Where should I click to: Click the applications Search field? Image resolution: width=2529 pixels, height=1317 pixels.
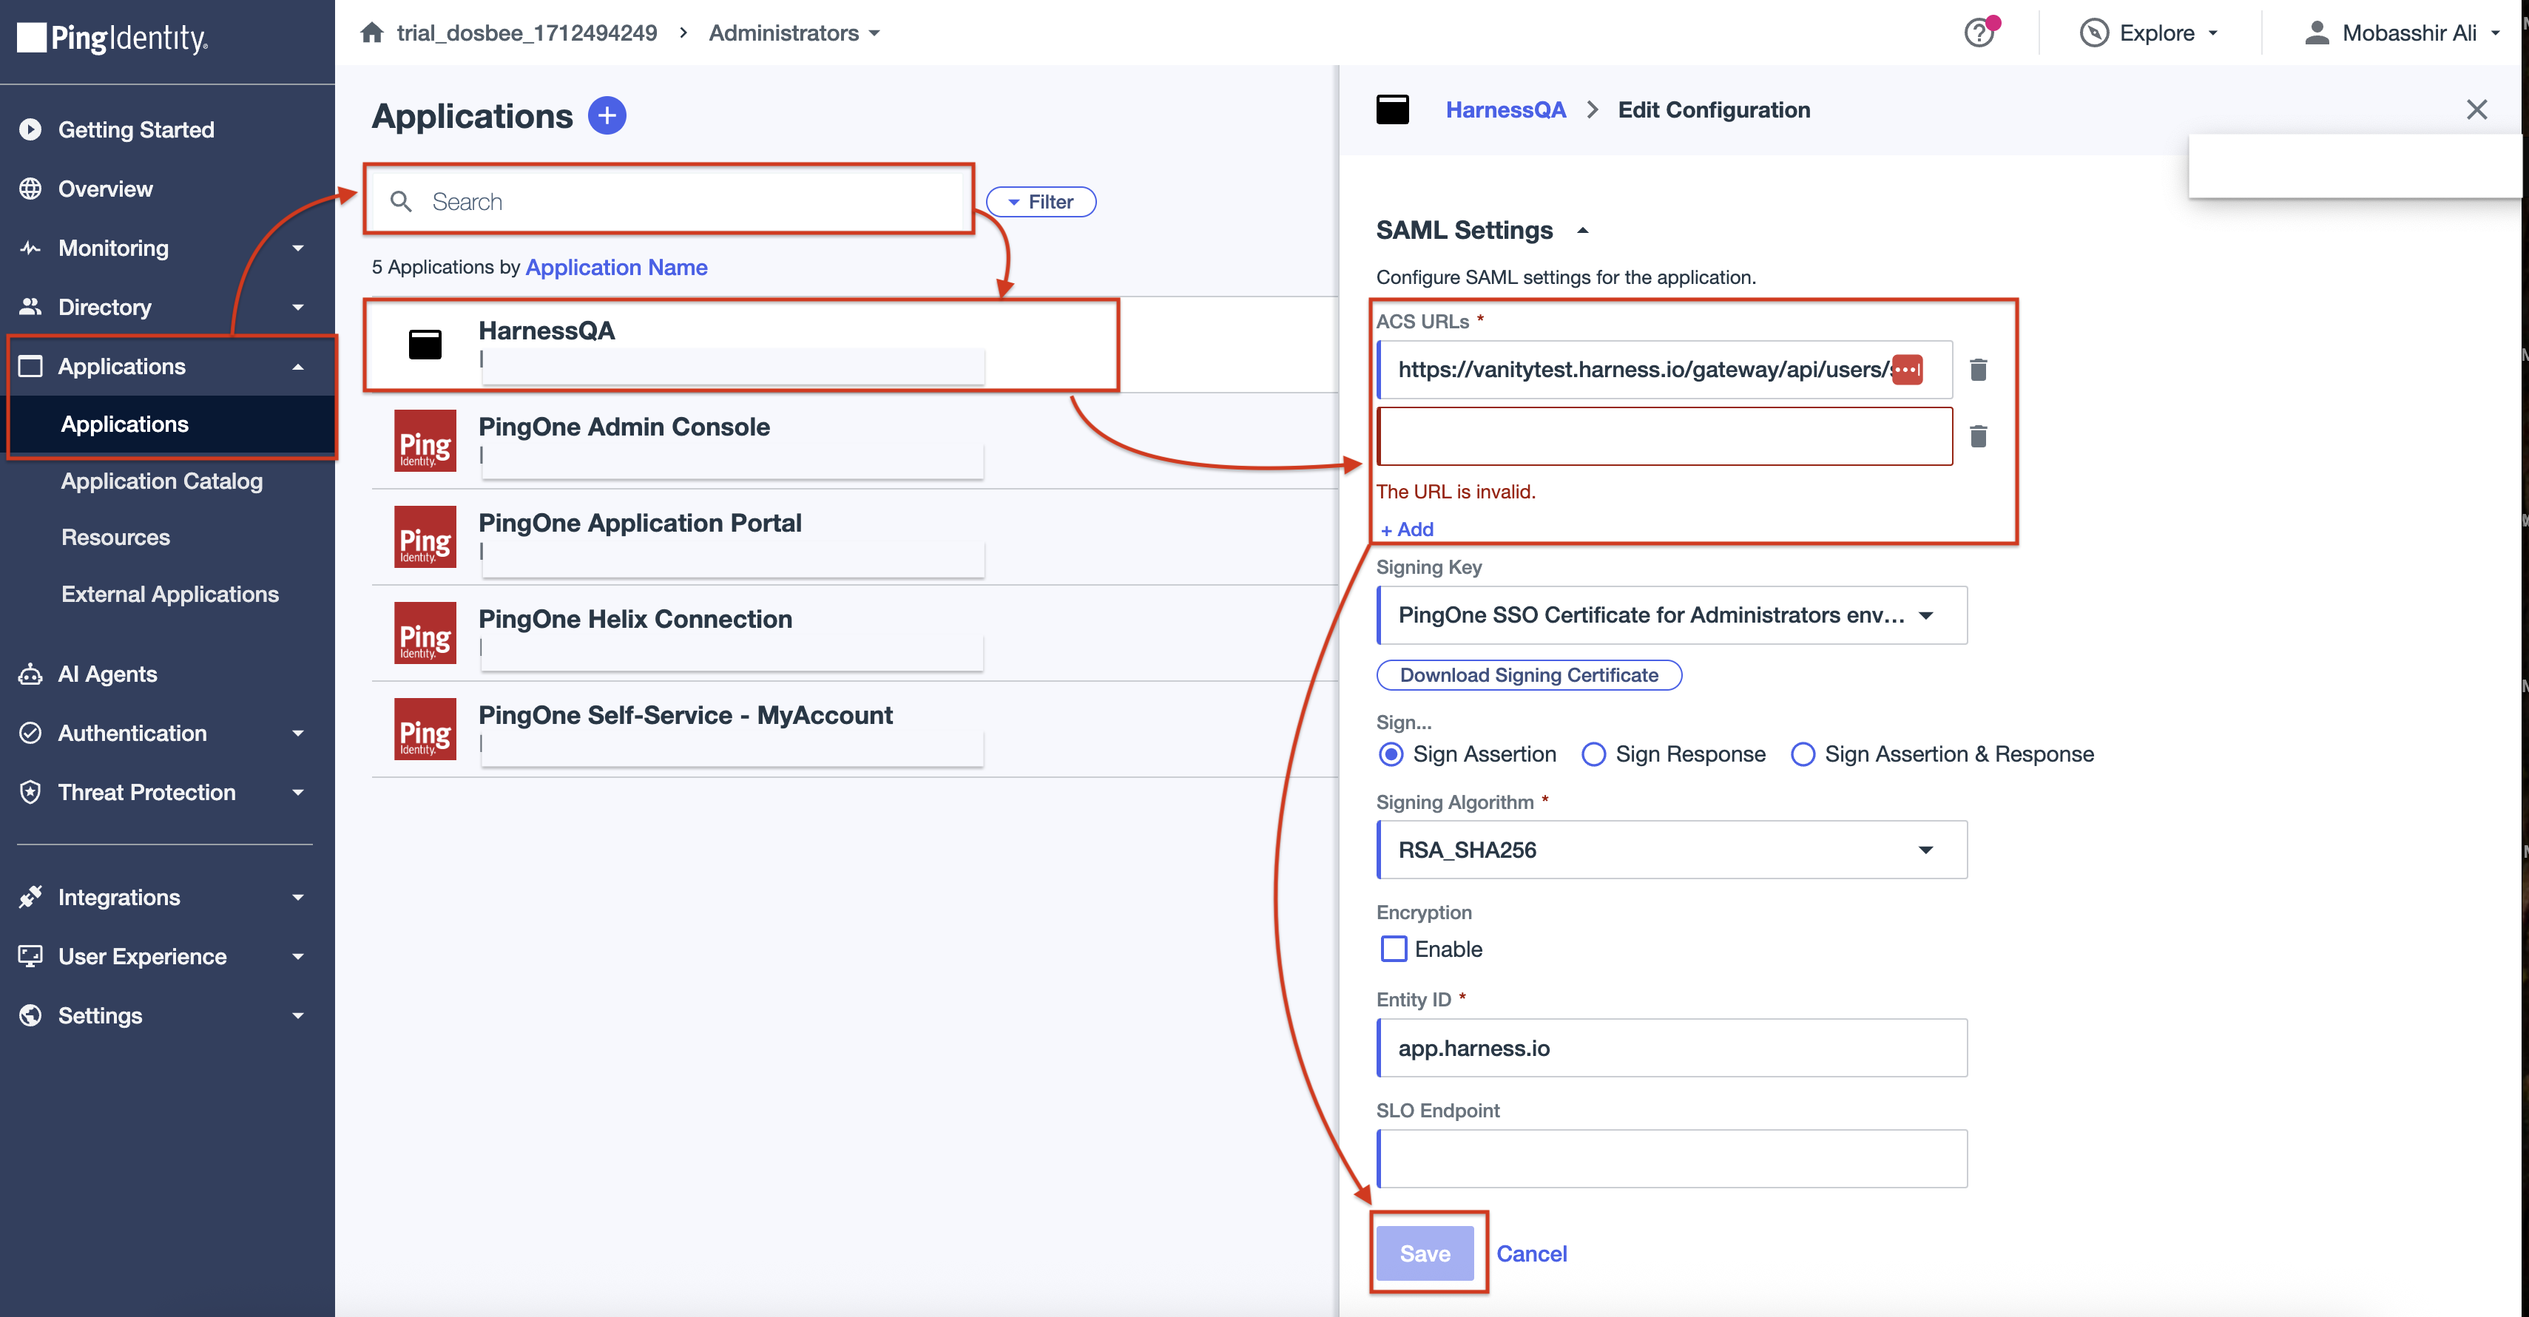[669, 201]
